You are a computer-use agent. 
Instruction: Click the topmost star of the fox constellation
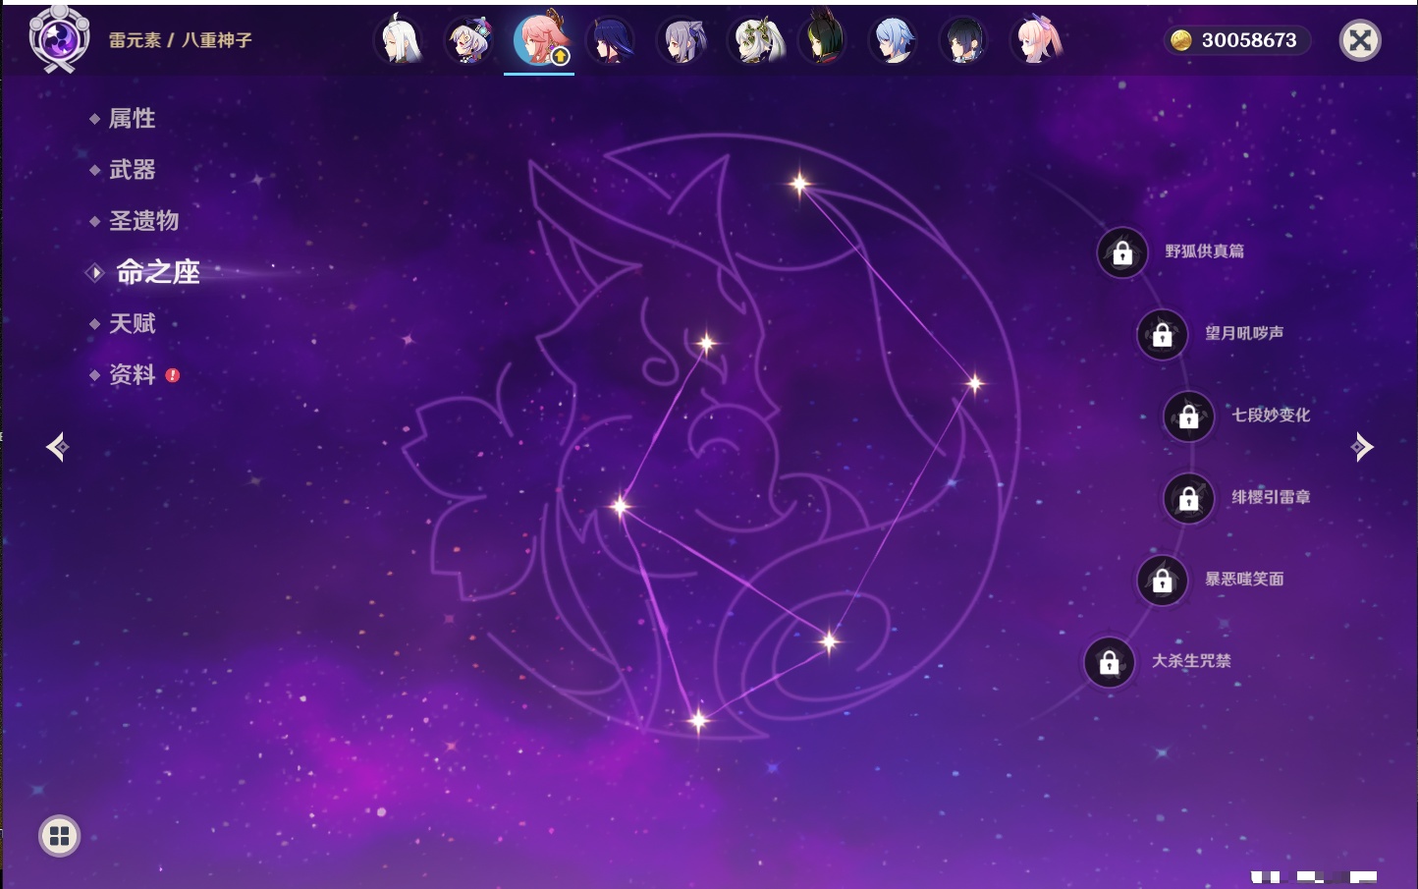[800, 183]
